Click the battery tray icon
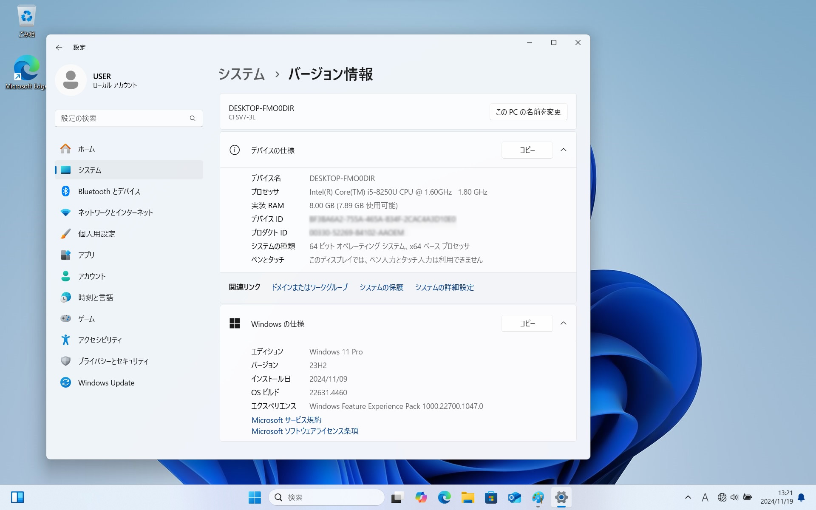This screenshot has height=510, width=816. [748, 497]
